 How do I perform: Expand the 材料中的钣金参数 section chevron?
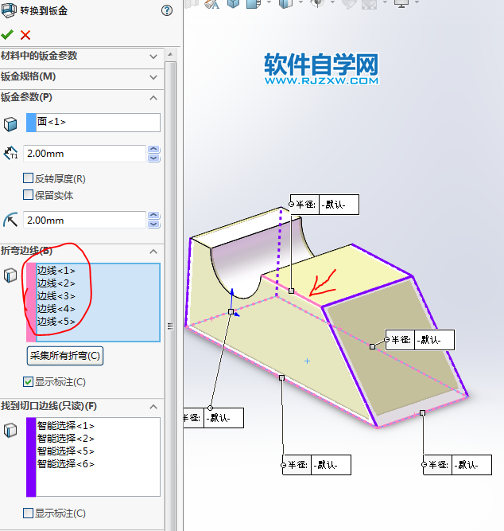pos(153,57)
